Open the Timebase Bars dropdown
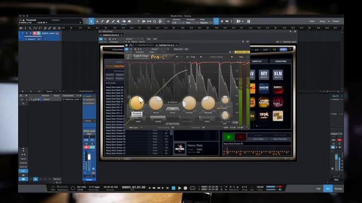 [191, 23]
